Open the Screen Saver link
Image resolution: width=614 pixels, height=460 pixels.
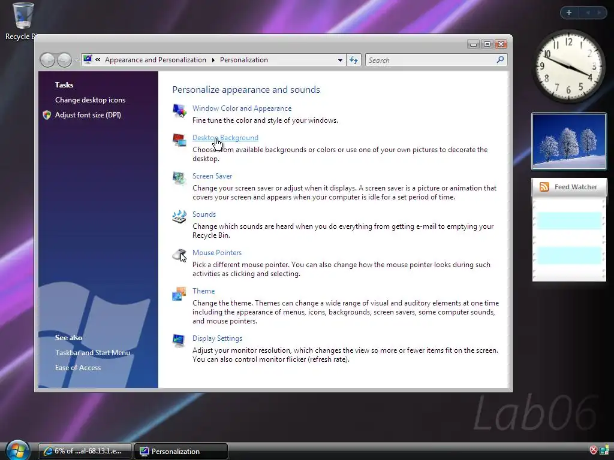point(212,176)
